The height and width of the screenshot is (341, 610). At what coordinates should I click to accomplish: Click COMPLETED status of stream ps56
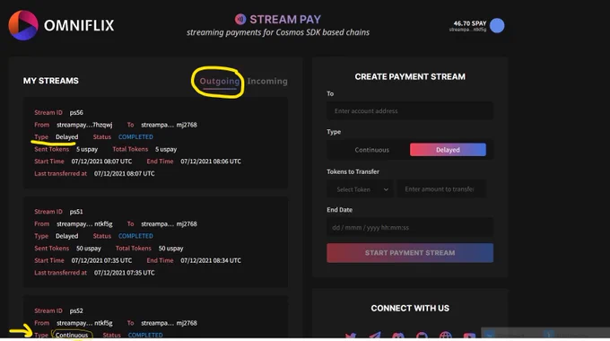click(135, 137)
